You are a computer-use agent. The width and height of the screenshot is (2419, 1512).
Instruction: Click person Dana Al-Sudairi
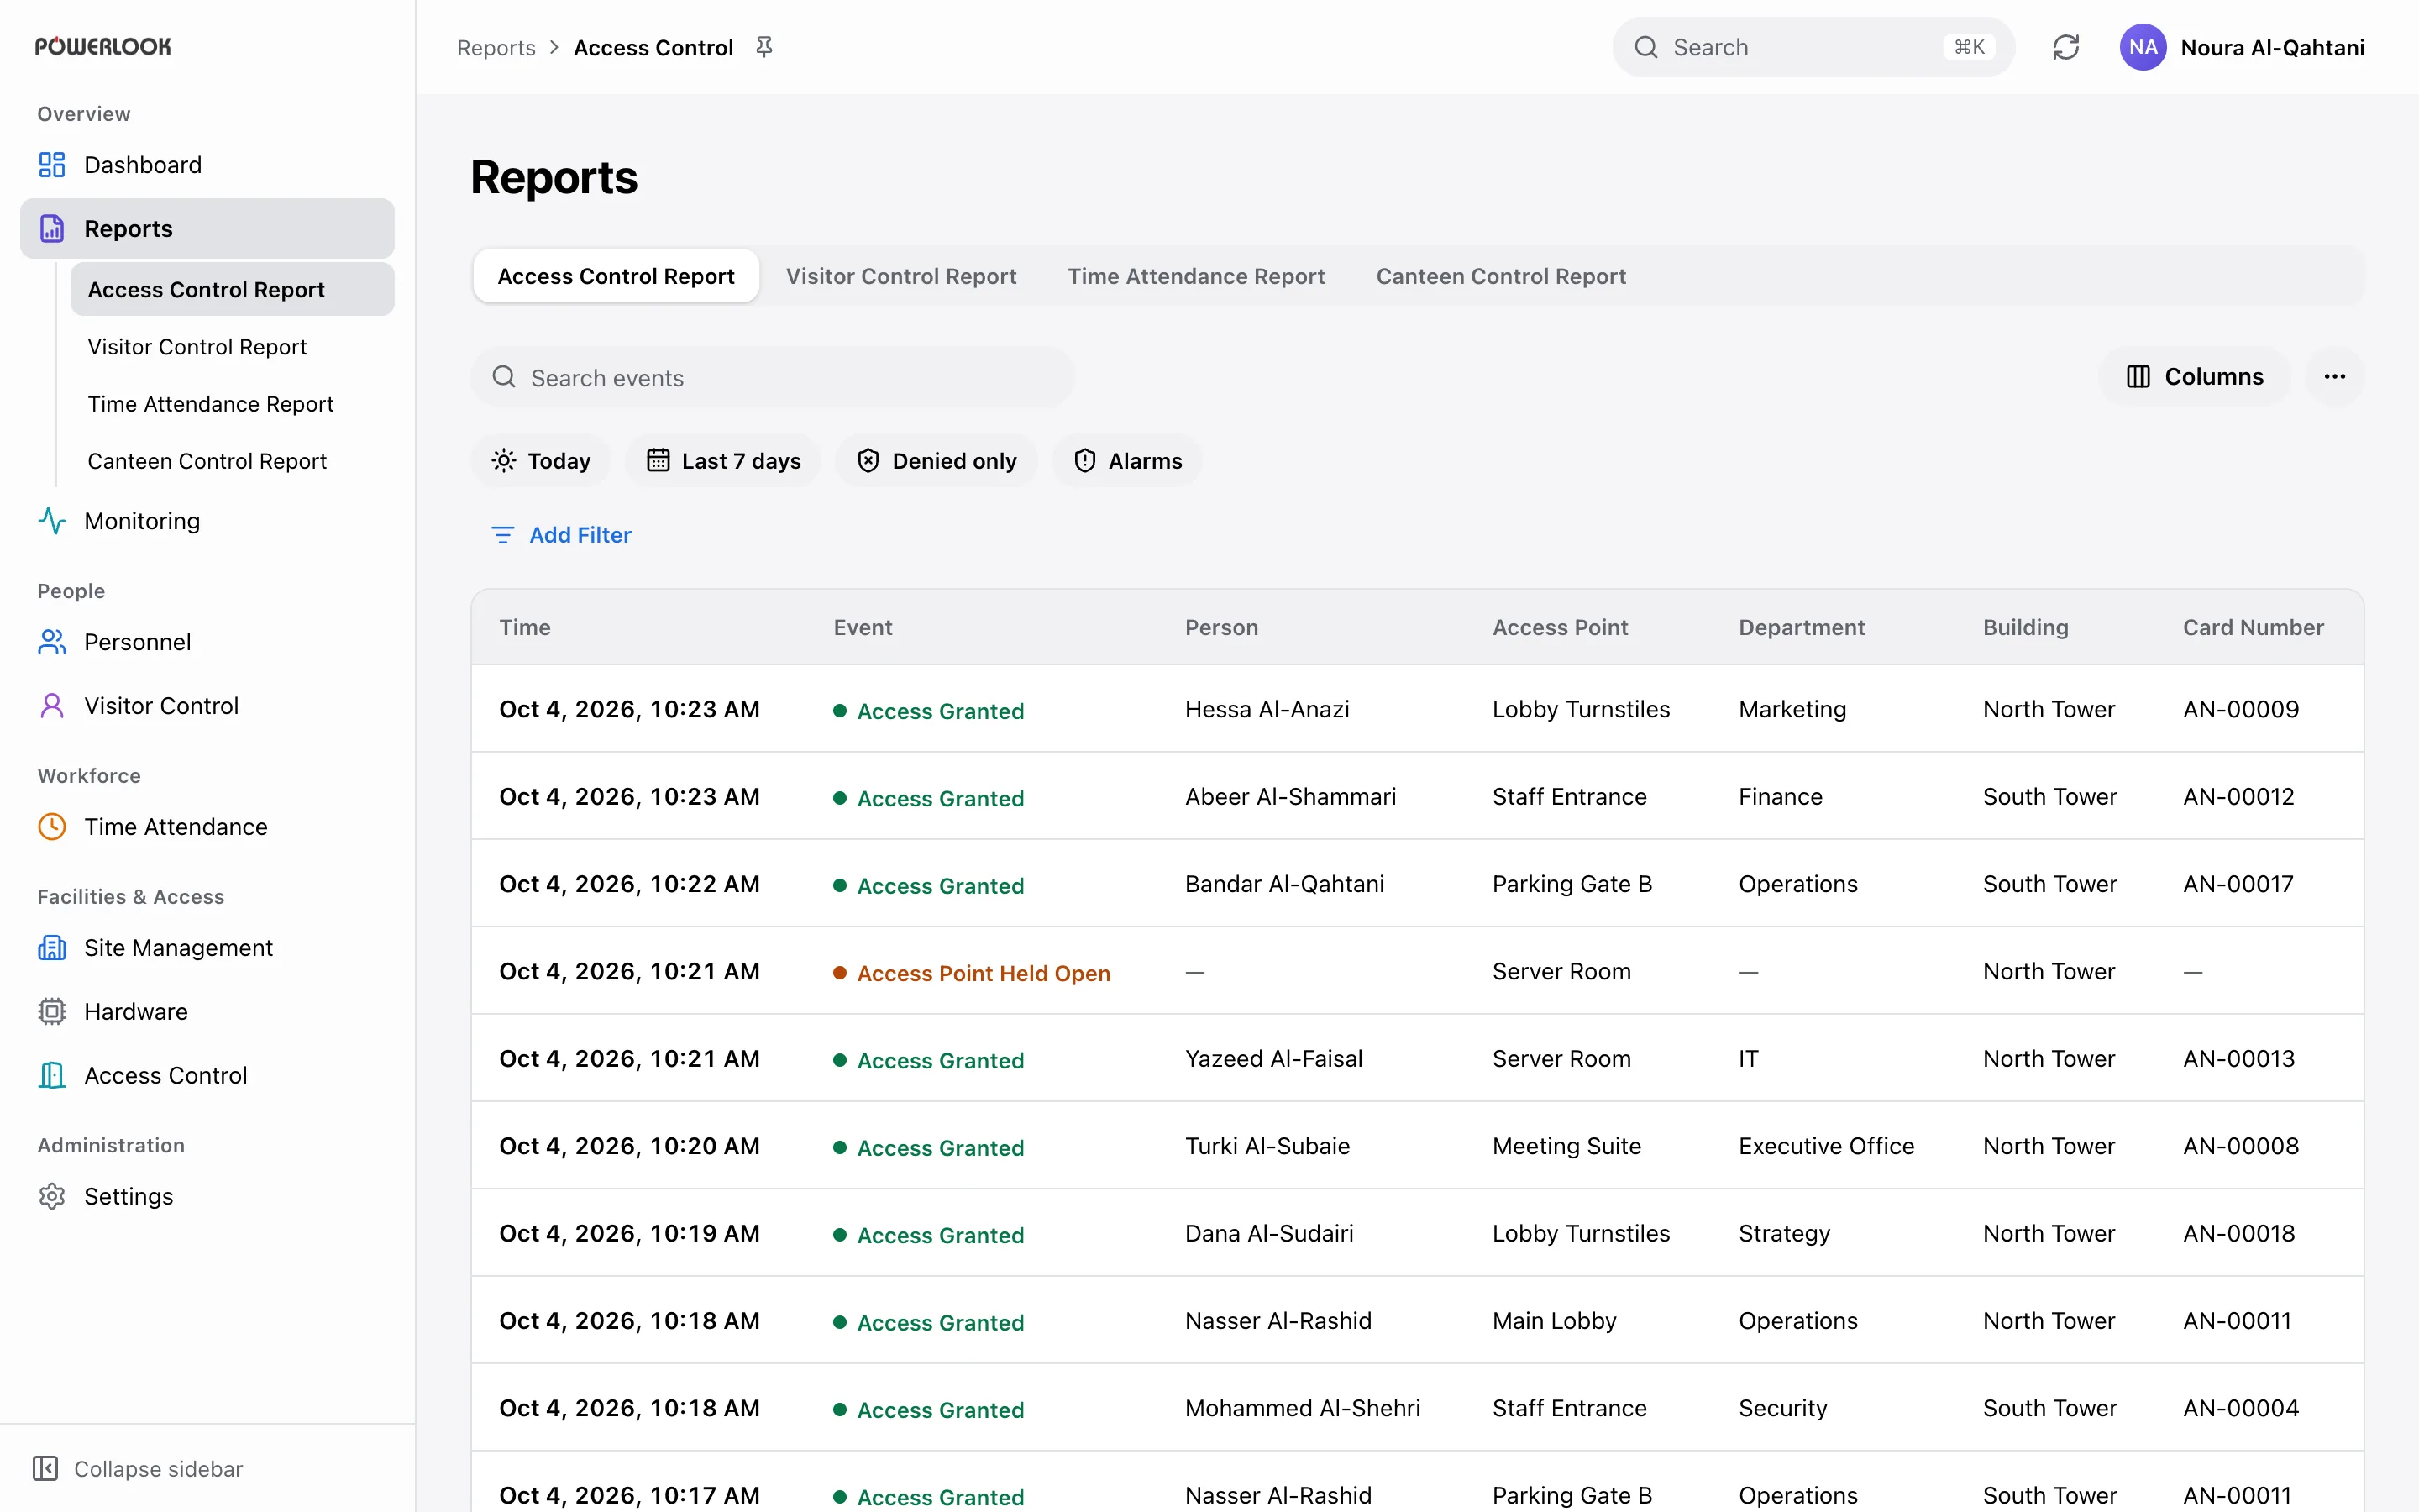point(1268,1233)
